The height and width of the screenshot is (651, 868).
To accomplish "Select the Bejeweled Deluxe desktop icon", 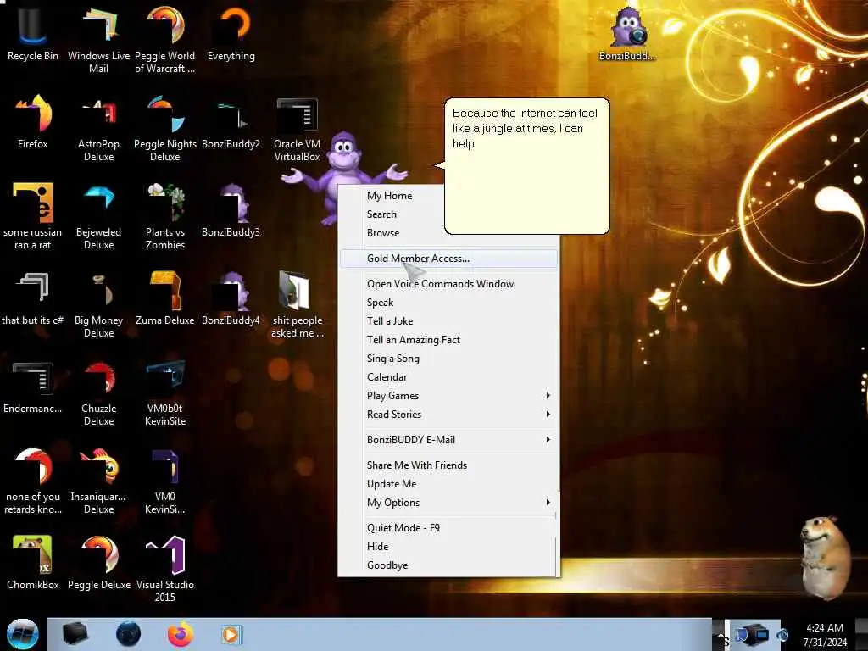I will coord(98,214).
